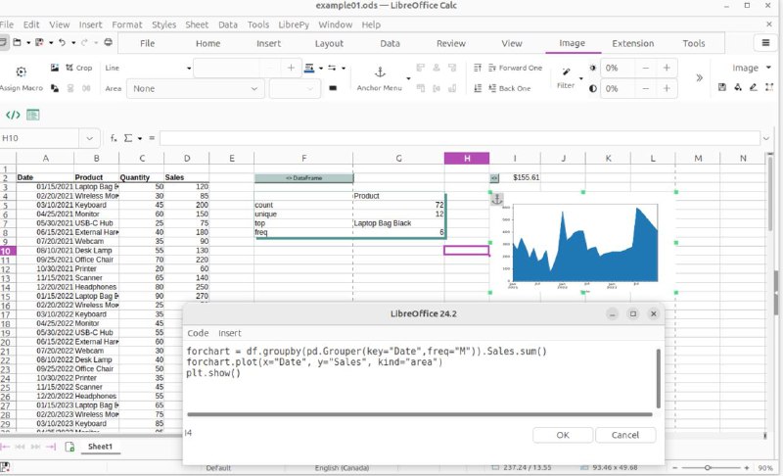This screenshot has height=476, width=783.
Task: Click the add new sheet icon
Action: click(69, 447)
